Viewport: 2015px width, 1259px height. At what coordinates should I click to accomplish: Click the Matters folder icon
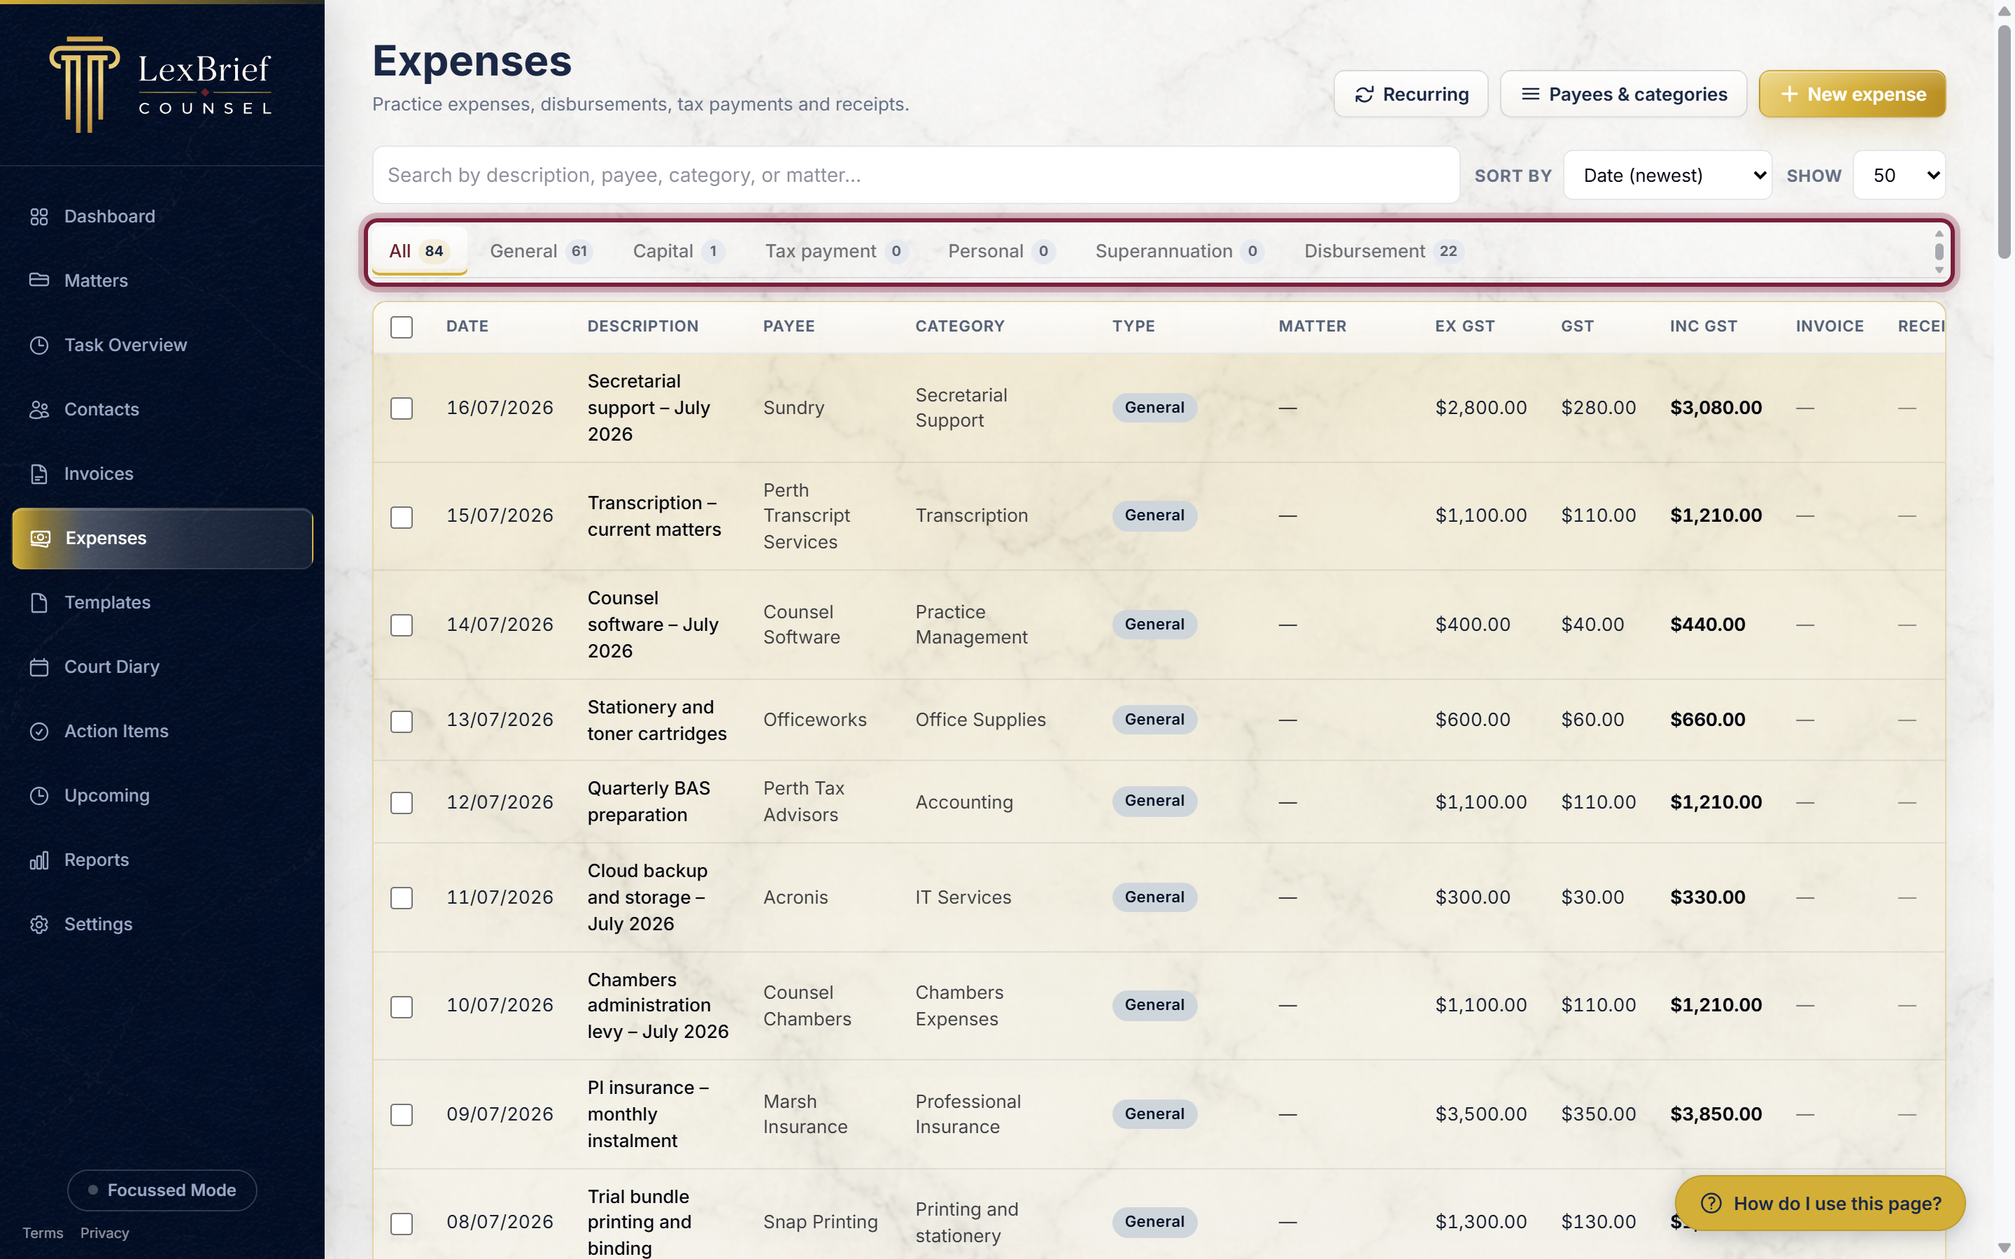pos(39,280)
